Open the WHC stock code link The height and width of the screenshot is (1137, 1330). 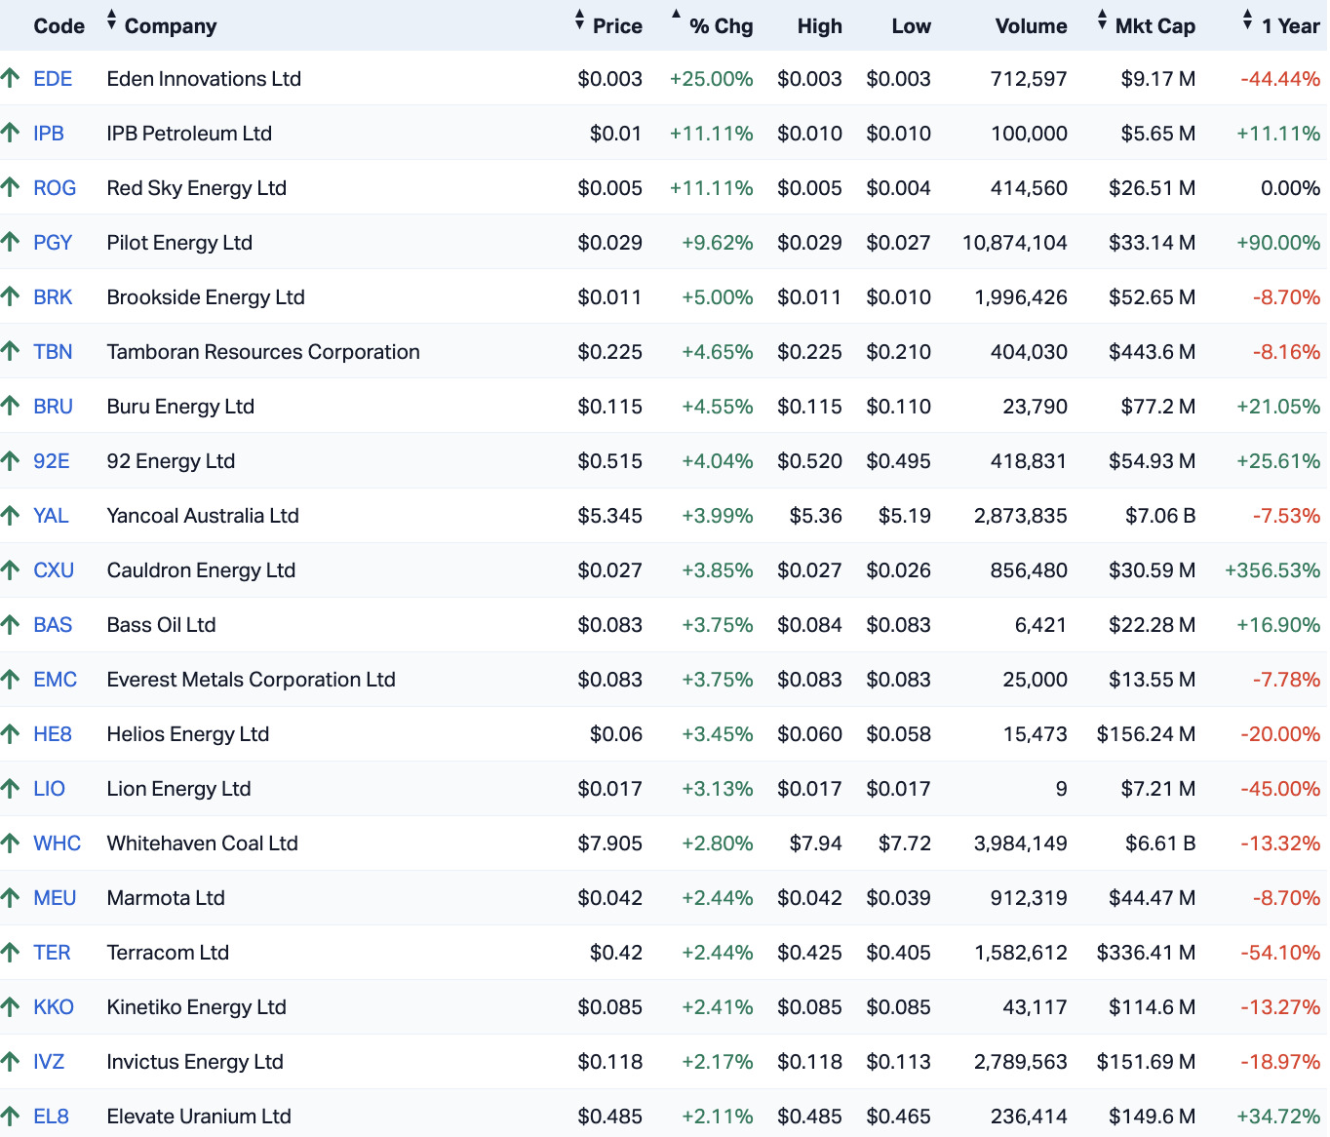[x=58, y=843]
